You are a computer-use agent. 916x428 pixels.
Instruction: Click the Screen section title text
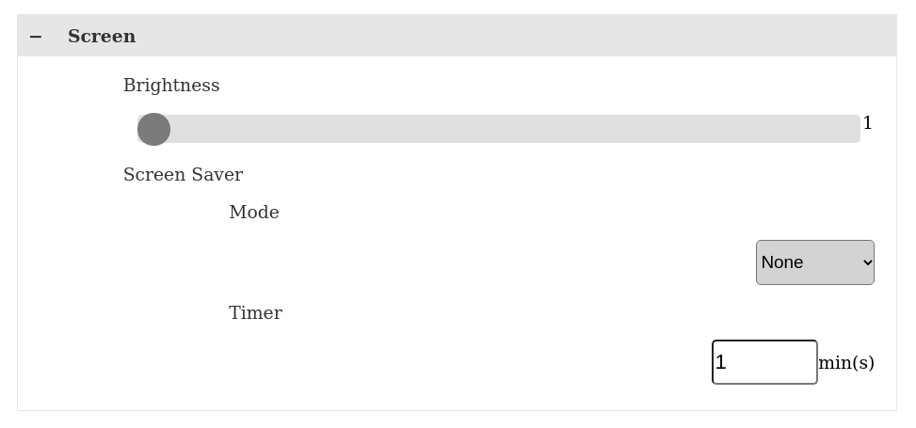[x=102, y=37]
